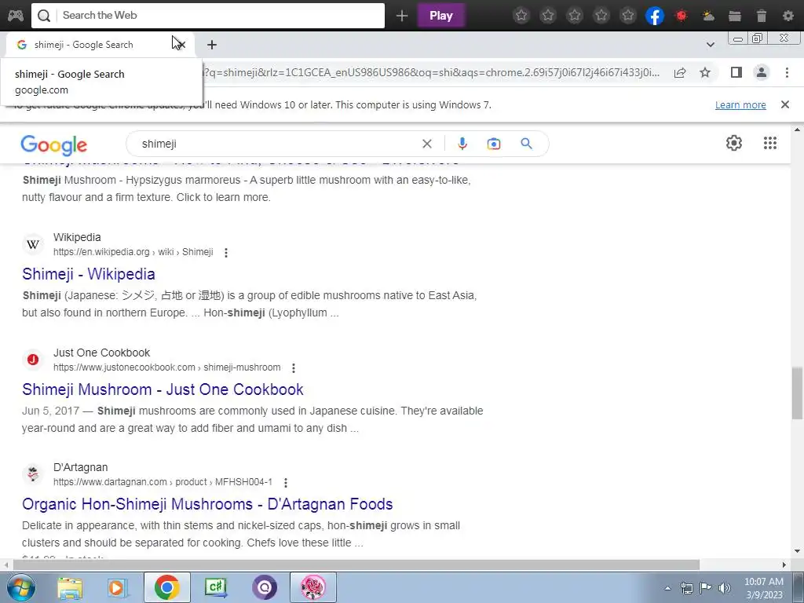Click the share page icon in address bar
Image resolution: width=804 pixels, height=603 pixels.
tap(680, 72)
